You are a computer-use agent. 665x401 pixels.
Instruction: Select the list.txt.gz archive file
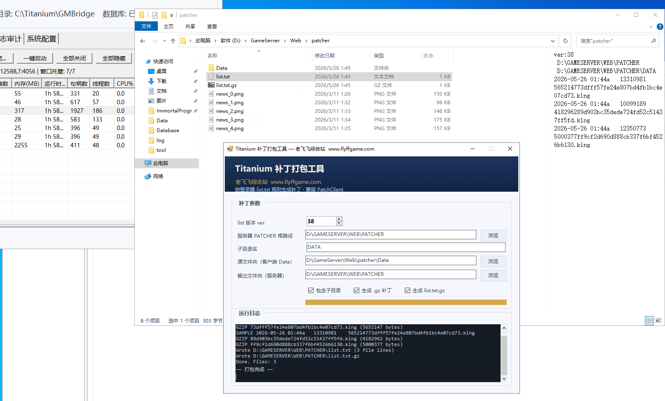[x=226, y=85]
